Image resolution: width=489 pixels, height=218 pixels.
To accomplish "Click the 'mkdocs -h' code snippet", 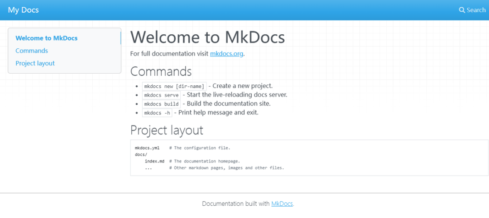I will pos(157,112).
